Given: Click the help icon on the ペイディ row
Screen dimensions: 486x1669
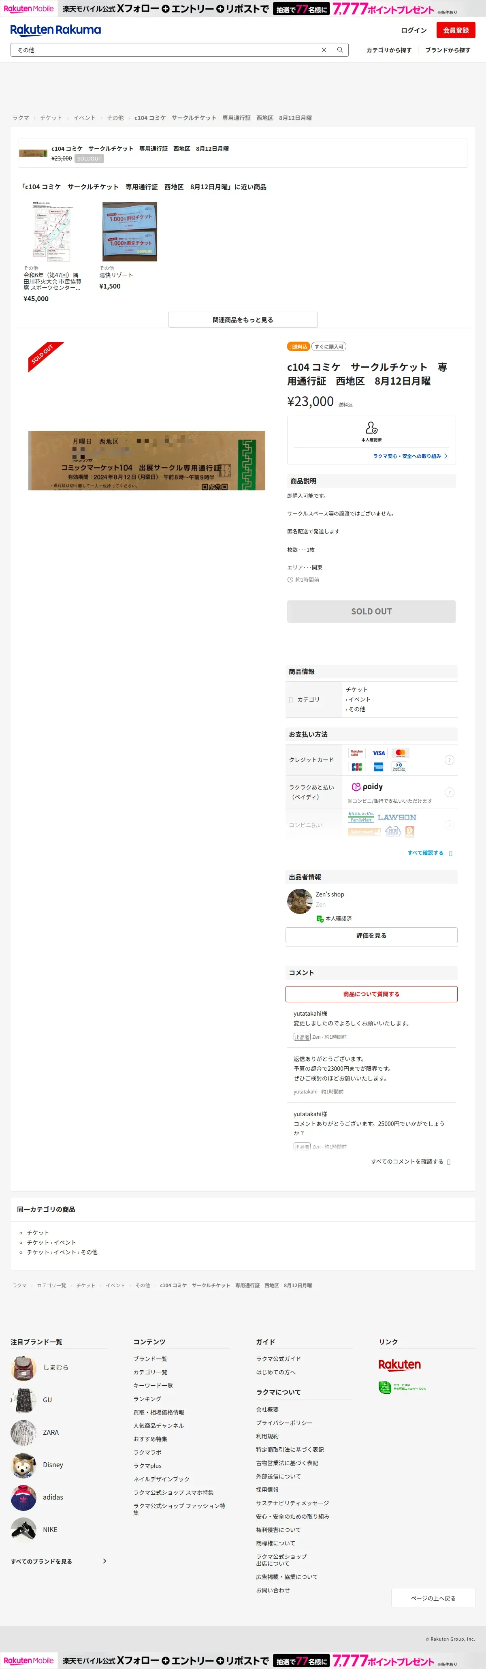Looking at the screenshot, I should point(449,792).
